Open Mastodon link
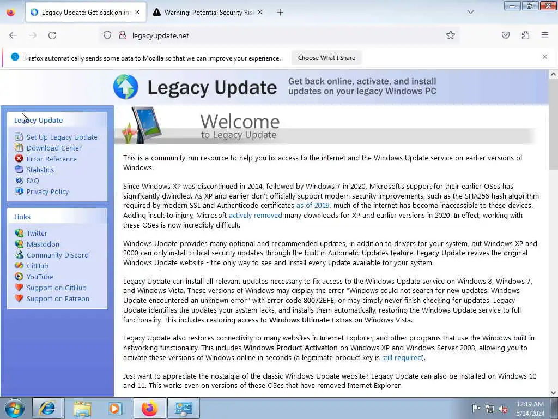This screenshot has width=558, height=419. click(x=43, y=244)
